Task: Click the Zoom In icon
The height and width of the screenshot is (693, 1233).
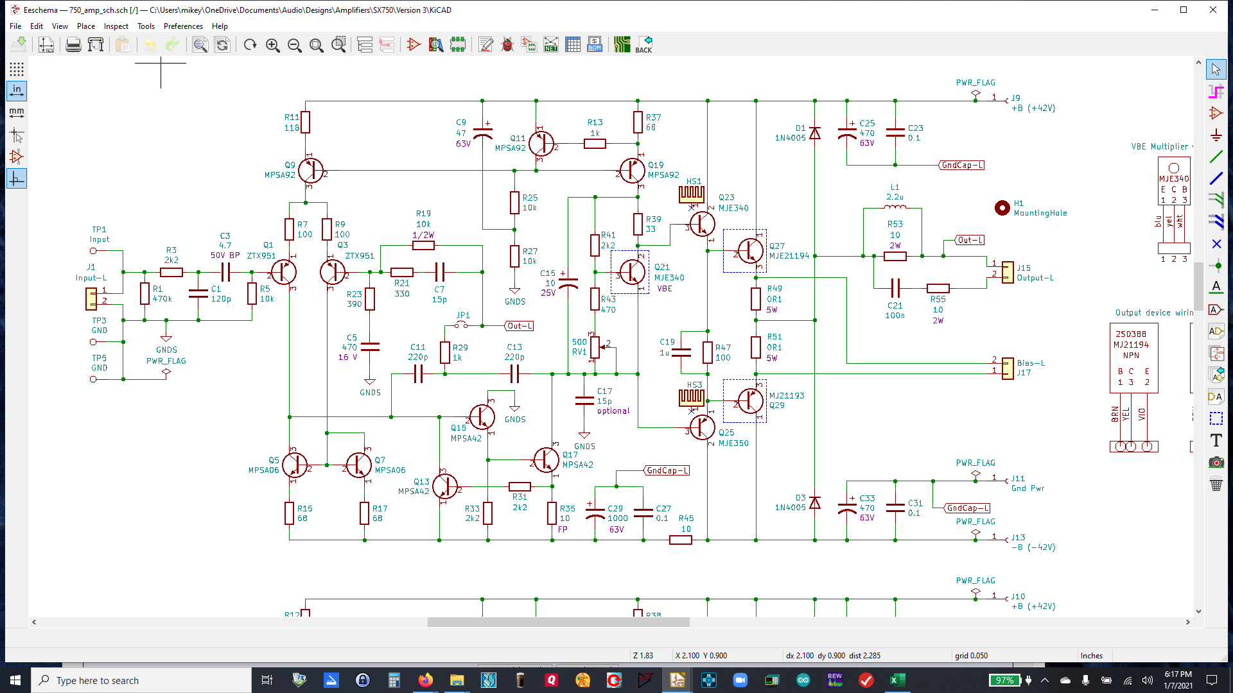Action: click(x=272, y=44)
